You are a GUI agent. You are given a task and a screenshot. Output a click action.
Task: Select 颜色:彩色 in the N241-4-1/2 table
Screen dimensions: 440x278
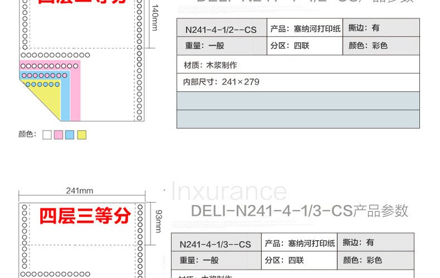pos(381,46)
